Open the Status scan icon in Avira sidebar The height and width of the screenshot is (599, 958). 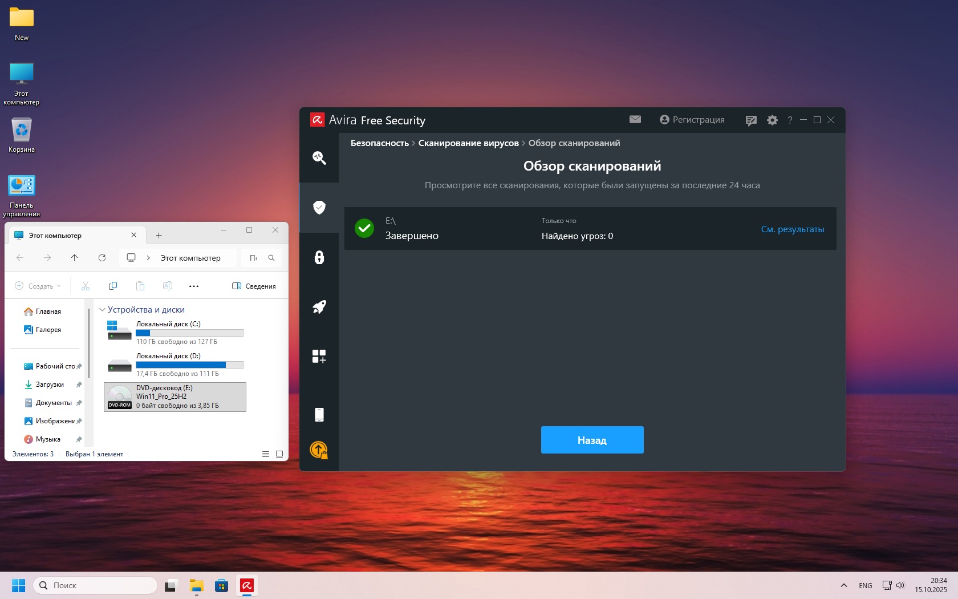pyautogui.click(x=319, y=158)
